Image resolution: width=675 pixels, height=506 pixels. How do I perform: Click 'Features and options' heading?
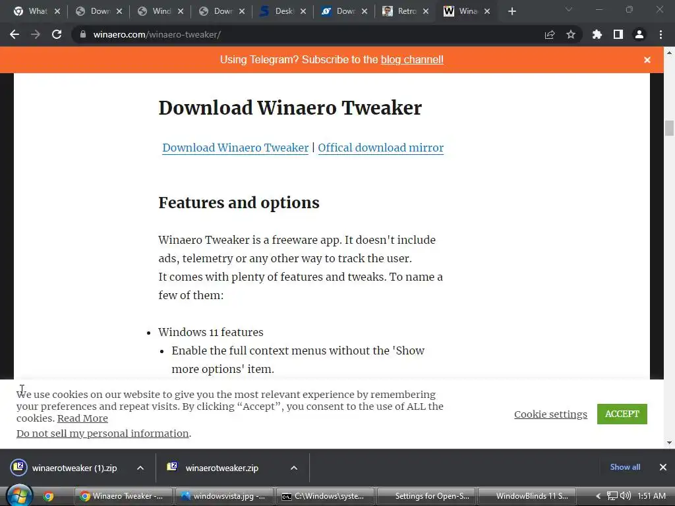[239, 203]
